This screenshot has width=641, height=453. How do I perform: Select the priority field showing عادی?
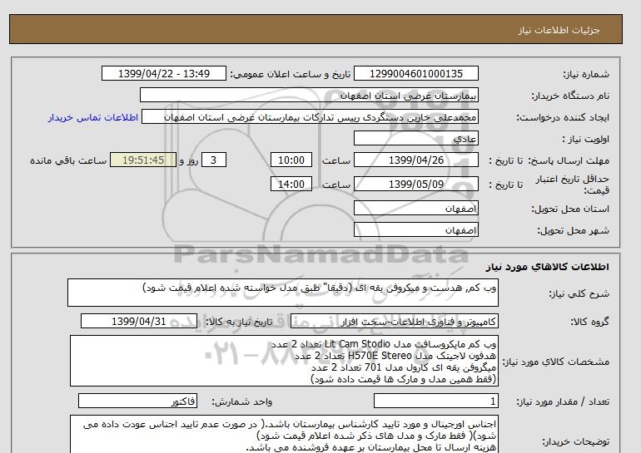pyautogui.click(x=415, y=138)
